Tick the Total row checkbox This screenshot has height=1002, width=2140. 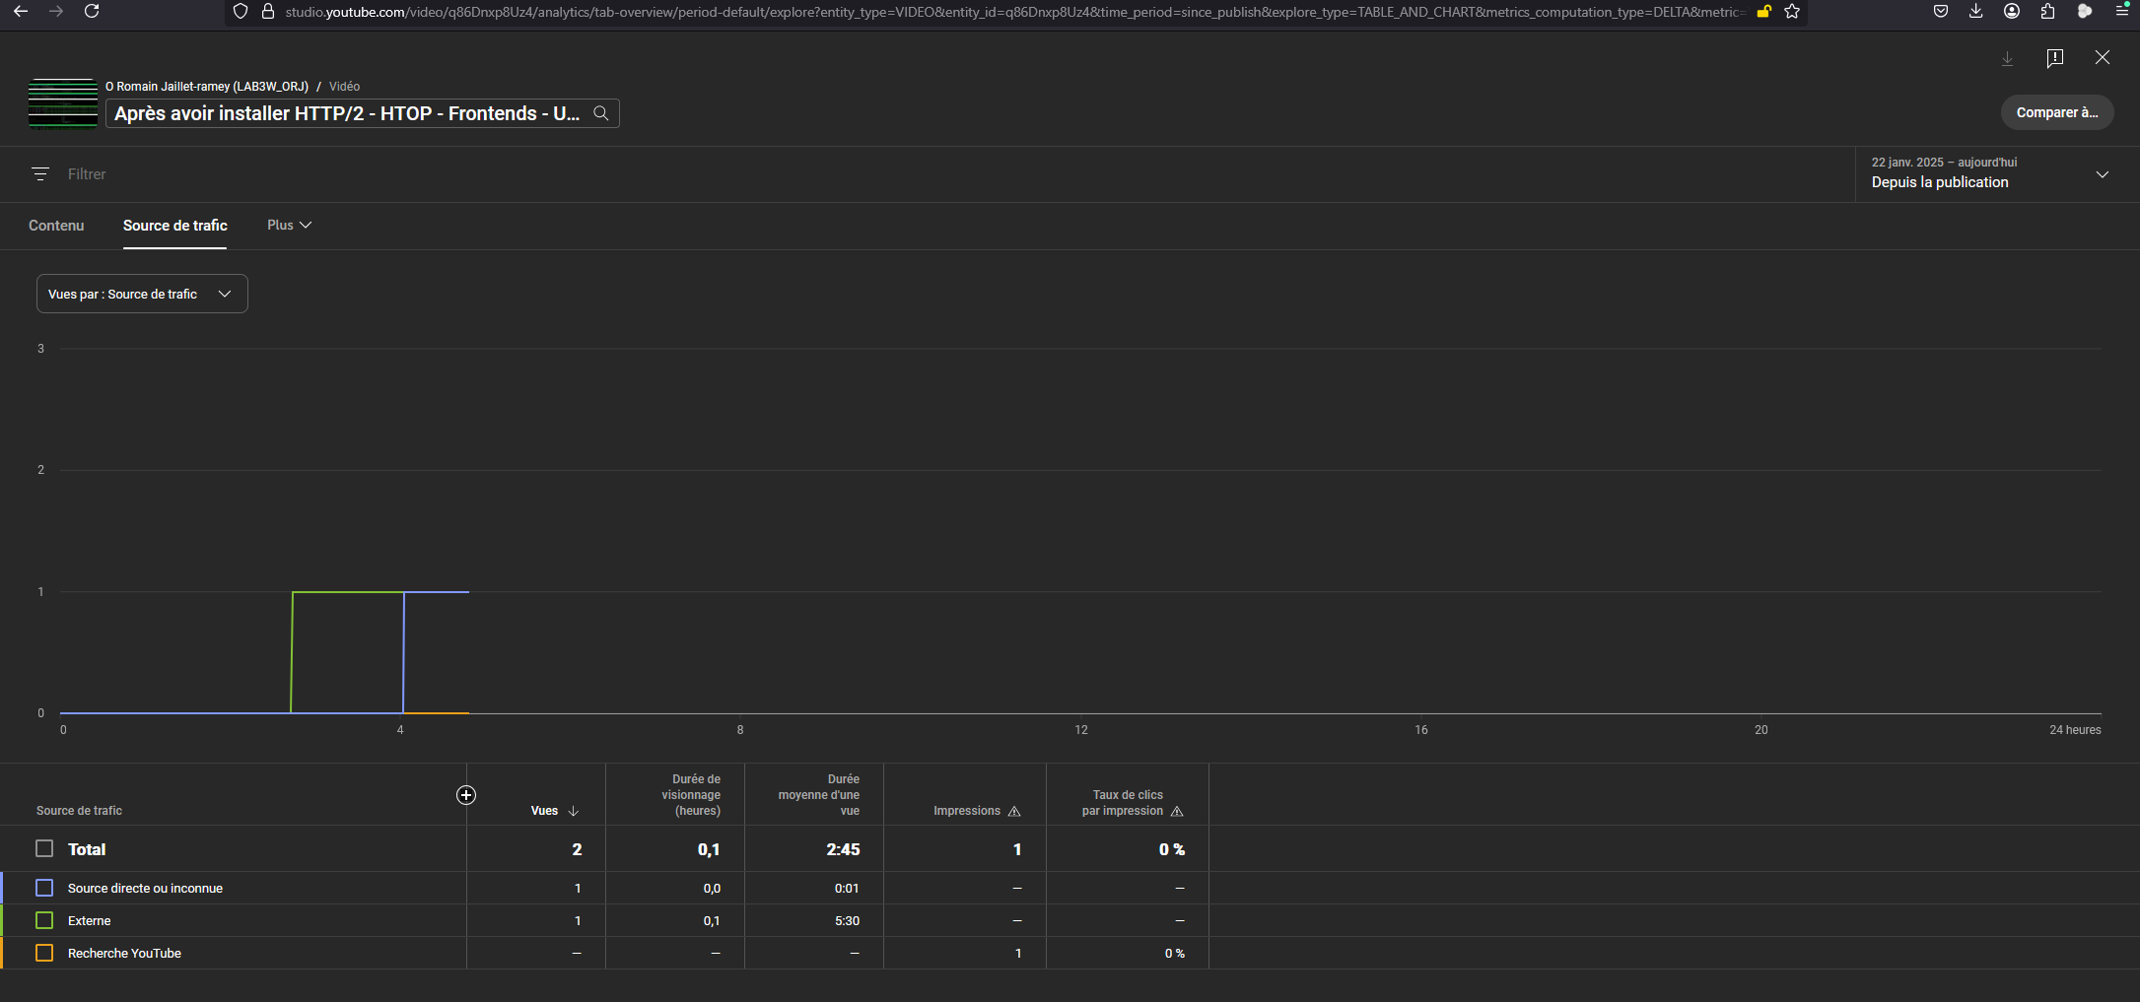[x=44, y=848]
